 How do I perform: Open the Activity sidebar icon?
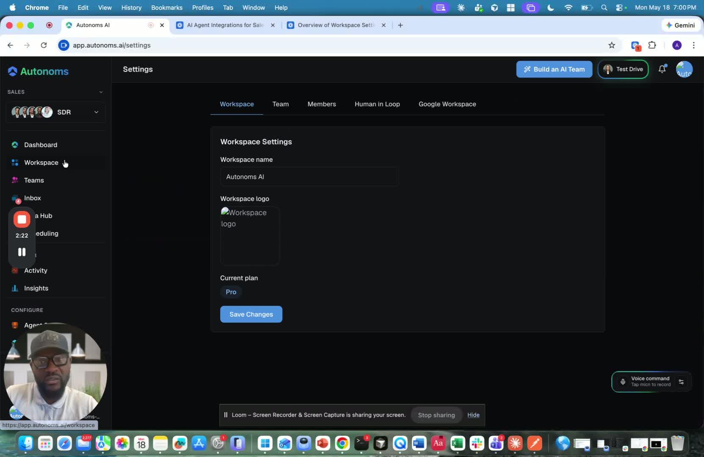click(15, 270)
